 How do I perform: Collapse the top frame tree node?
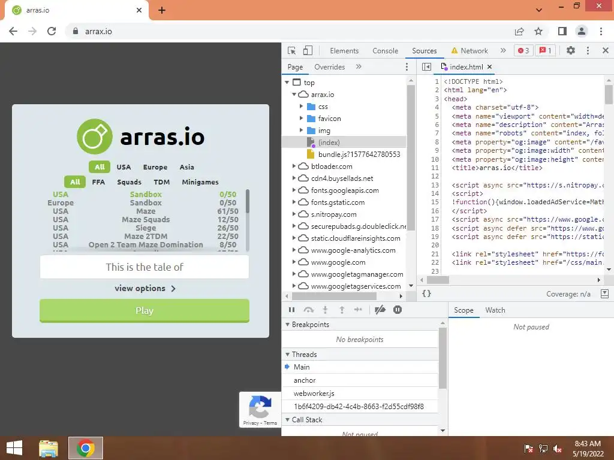click(x=287, y=83)
